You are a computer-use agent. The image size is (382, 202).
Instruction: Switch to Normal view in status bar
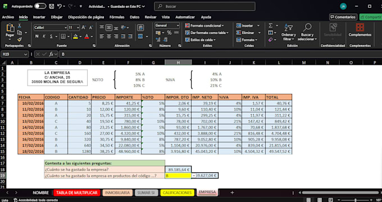[308, 200]
